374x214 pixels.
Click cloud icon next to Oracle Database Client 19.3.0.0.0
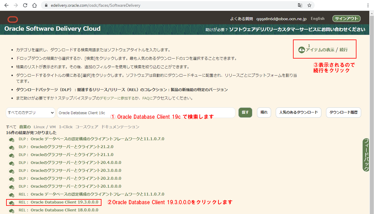[12, 203]
